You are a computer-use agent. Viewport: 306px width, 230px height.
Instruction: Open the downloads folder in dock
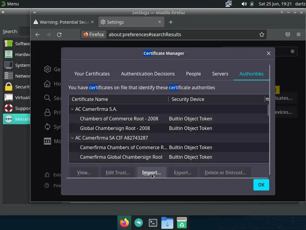167,223
